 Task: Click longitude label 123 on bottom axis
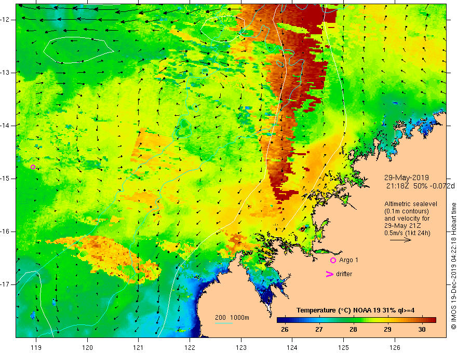241,347
